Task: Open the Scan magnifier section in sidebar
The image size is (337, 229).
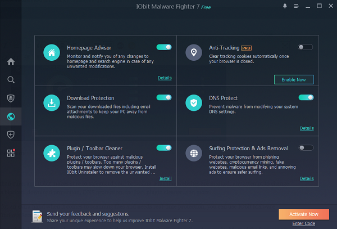Action: point(11,80)
